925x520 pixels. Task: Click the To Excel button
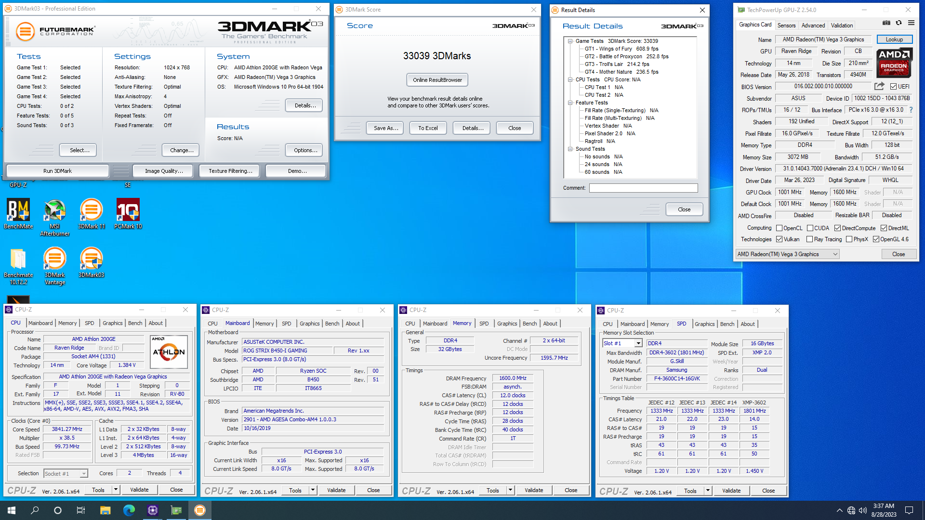(x=428, y=128)
